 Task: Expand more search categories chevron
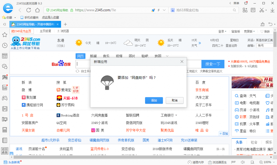pyautogui.click(x=167, y=56)
